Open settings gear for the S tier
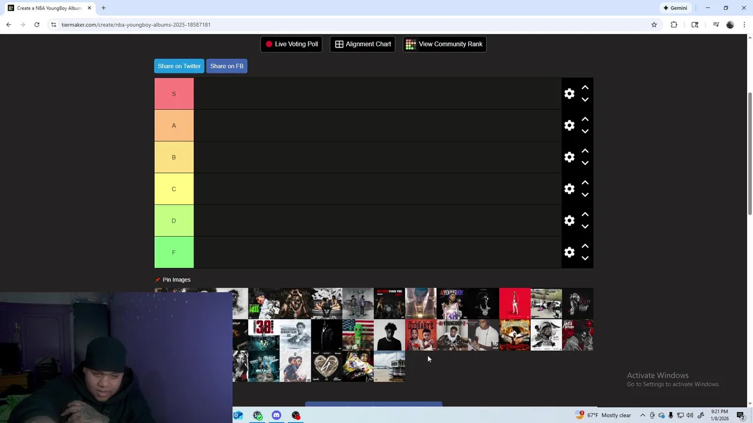Screen dimensions: 753x423 pos(569,94)
